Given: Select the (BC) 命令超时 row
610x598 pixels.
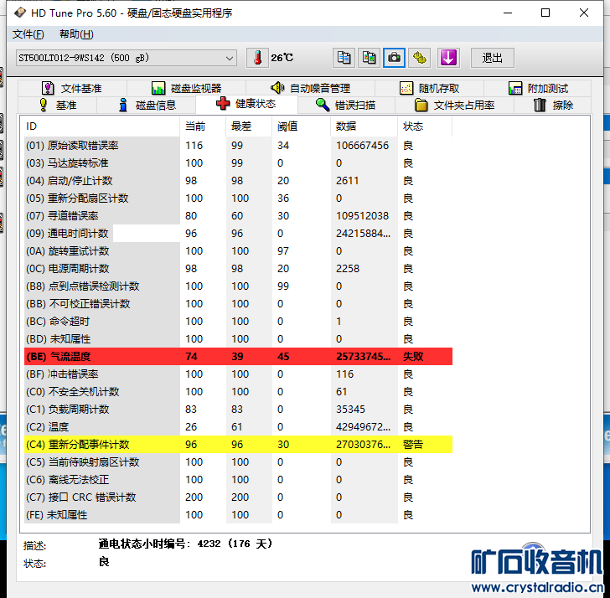Looking at the screenshot, I should 238,321.
